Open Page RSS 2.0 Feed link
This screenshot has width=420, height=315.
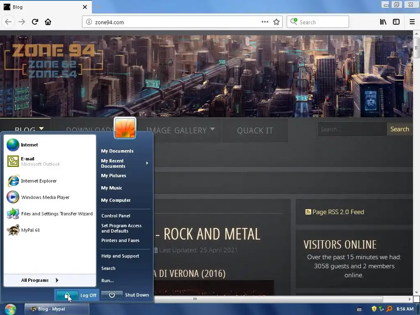pos(338,212)
